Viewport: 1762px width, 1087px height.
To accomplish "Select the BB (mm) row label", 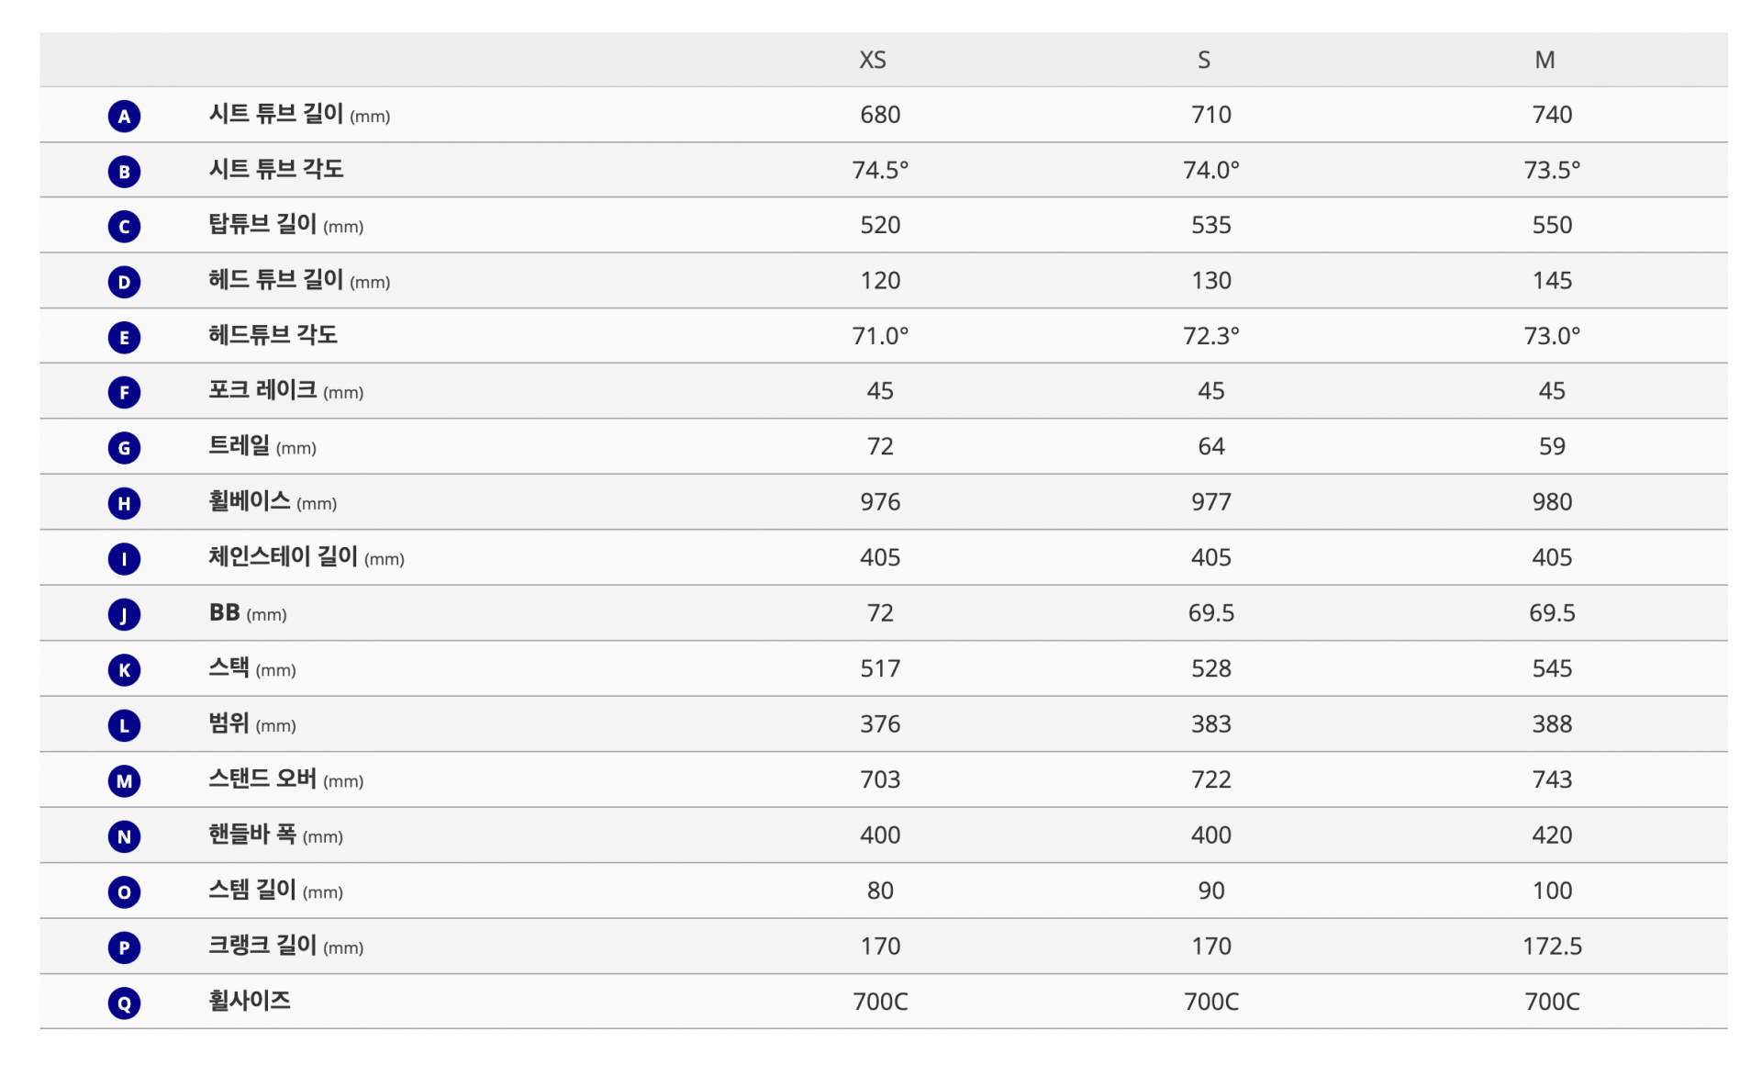I will (x=248, y=612).
